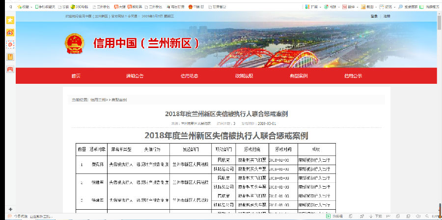The width and height of the screenshot is (442, 220).
Task: Click the red mail sidebar icon
Action: [x=10, y=45]
